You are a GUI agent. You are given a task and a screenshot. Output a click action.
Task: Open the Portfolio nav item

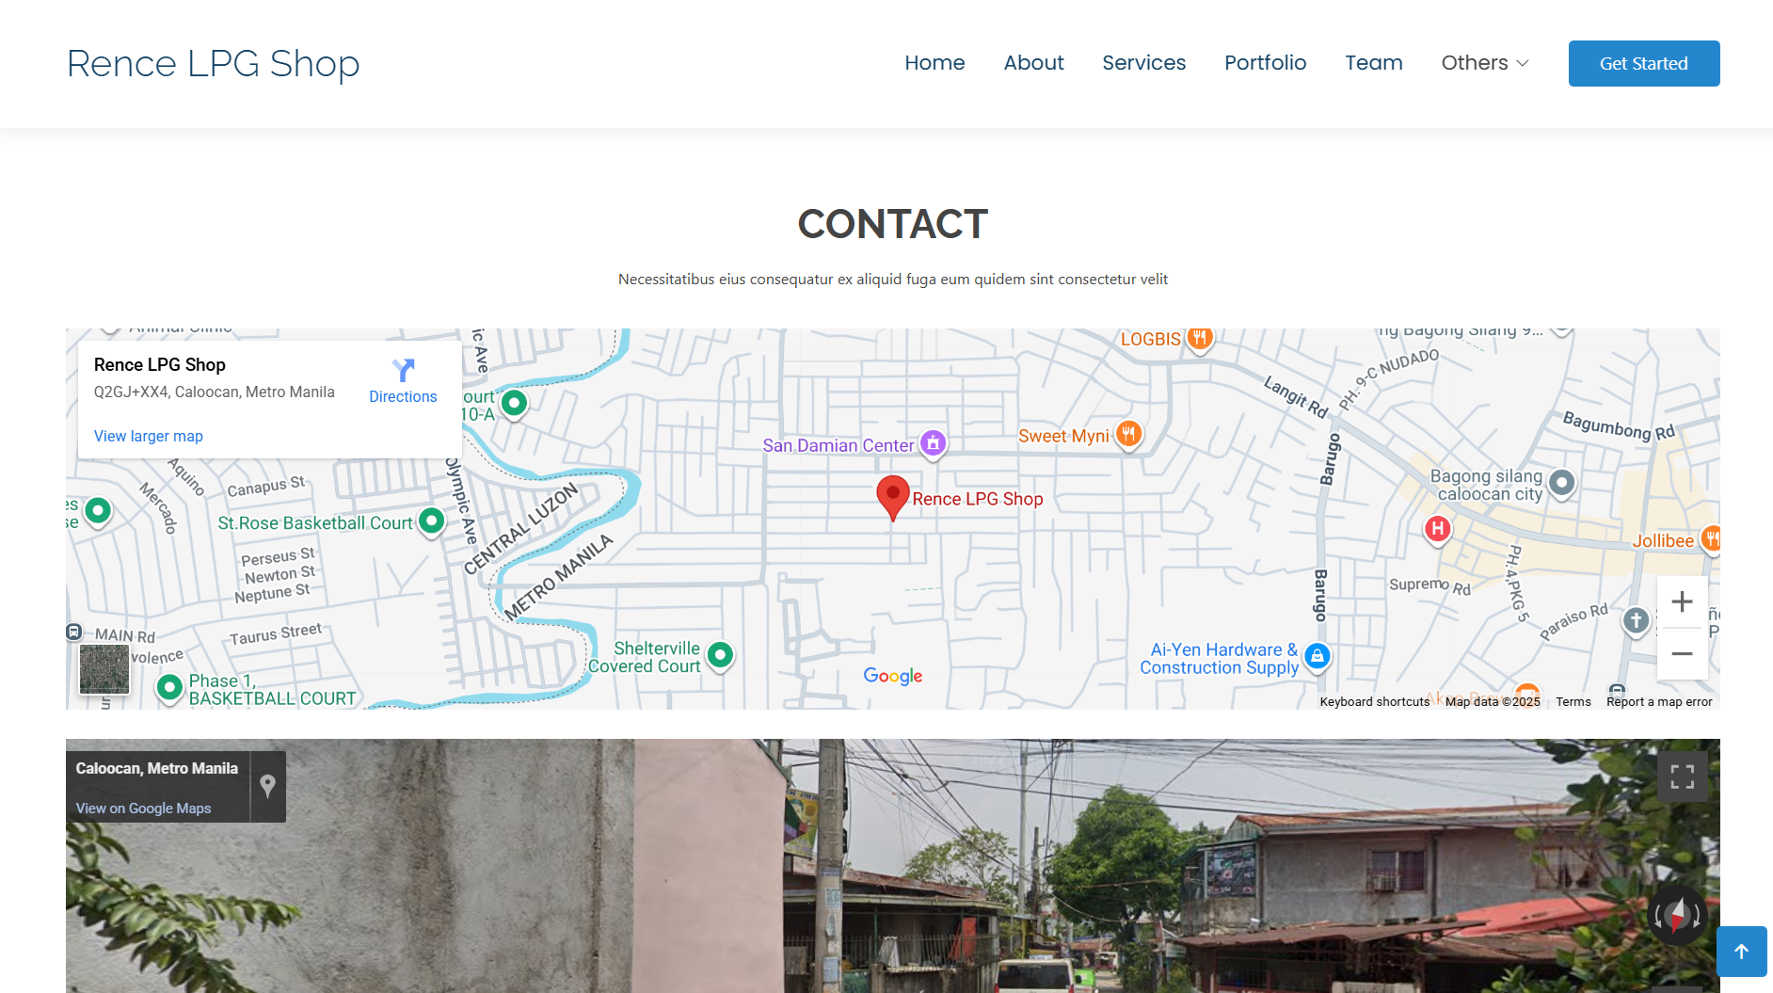coord(1265,63)
